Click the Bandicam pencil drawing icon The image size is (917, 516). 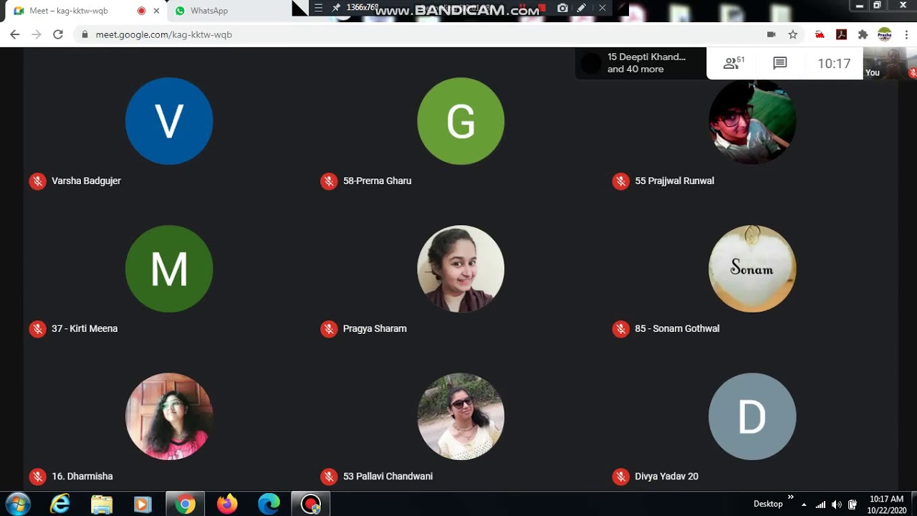point(582,8)
